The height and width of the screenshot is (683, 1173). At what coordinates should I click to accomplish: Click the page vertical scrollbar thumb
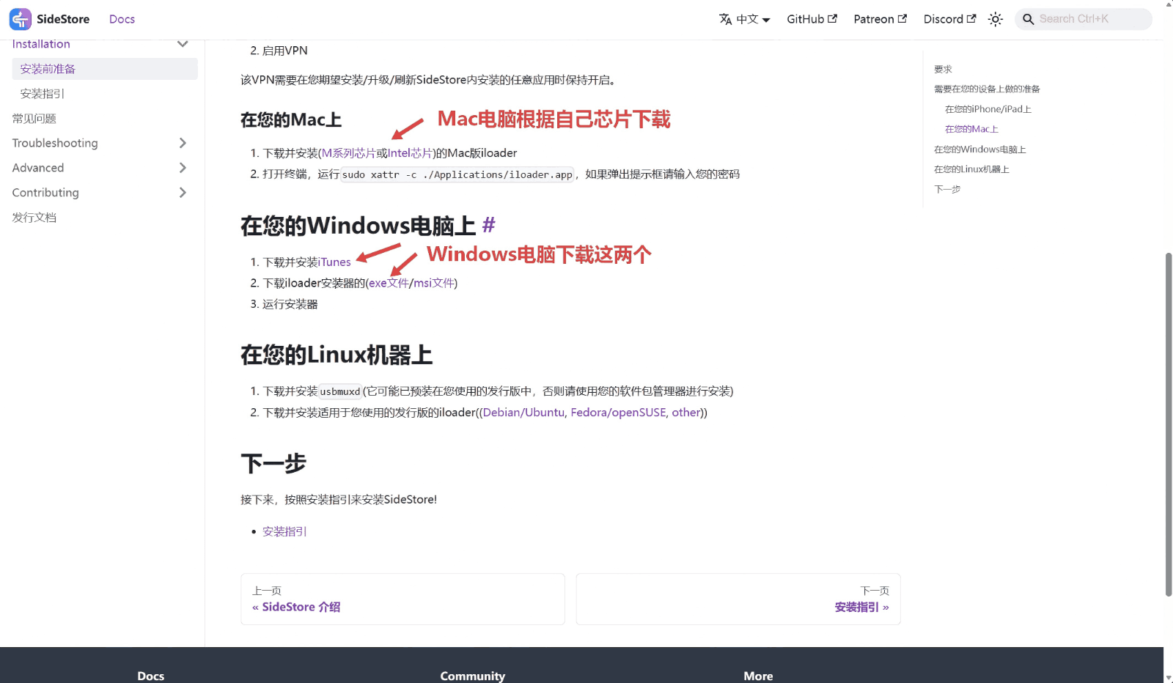click(x=1169, y=424)
